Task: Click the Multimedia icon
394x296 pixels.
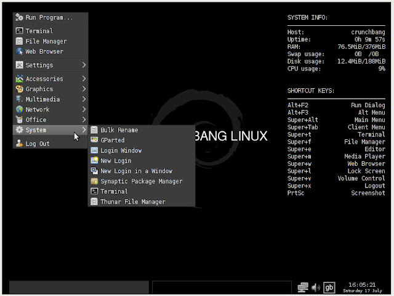Action: pos(19,99)
